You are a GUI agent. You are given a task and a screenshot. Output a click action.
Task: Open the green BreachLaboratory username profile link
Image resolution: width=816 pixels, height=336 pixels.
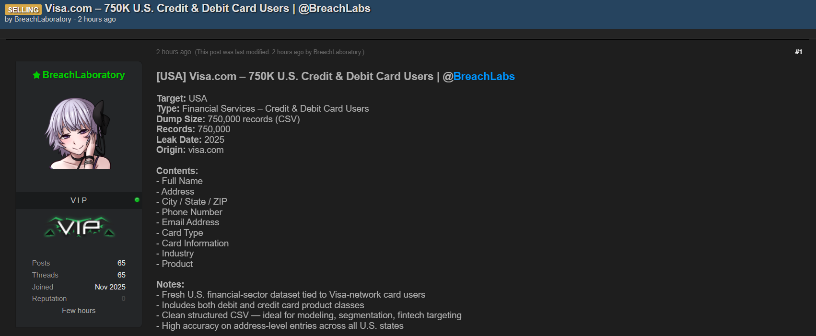coord(83,75)
